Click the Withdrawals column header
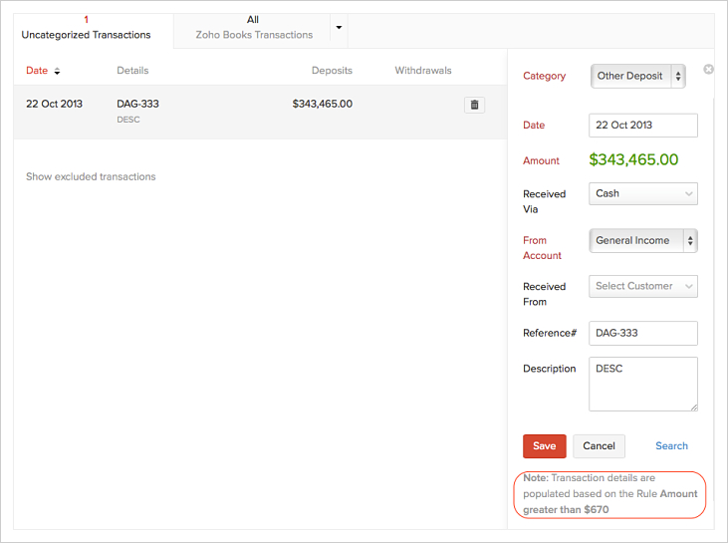Screen dimensions: 728x543 (x=422, y=71)
